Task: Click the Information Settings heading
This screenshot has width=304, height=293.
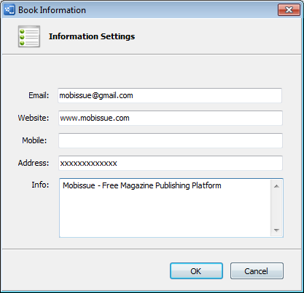Action: 92,36
